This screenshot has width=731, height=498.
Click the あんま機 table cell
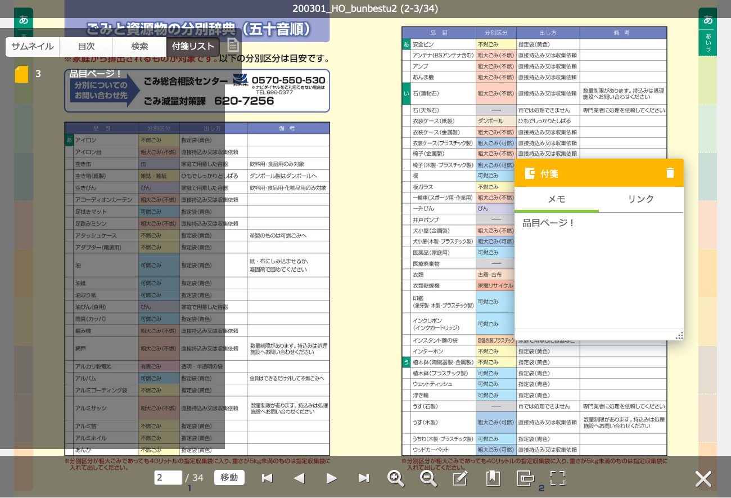point(443,77)
